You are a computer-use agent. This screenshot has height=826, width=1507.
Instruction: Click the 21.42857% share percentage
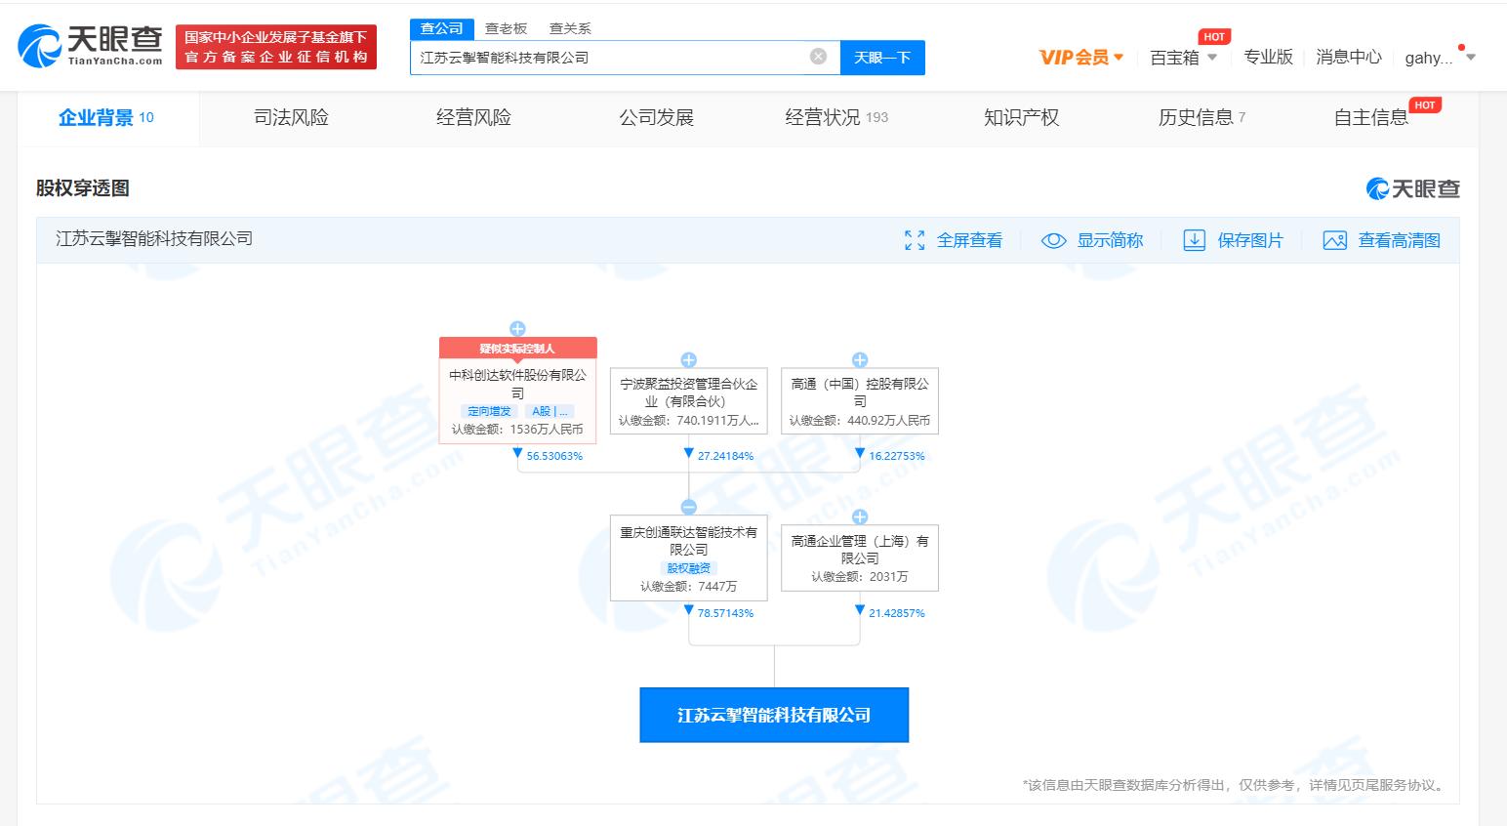coord(896,613)
